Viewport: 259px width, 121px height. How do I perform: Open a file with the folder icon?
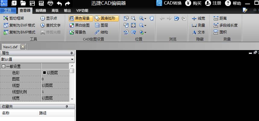(x=23, y=3)
